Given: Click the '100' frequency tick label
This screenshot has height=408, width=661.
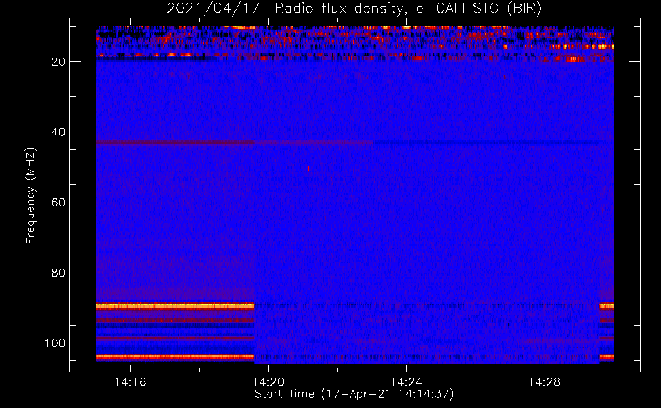Looking at the screenshot, I should click(55, 343).
